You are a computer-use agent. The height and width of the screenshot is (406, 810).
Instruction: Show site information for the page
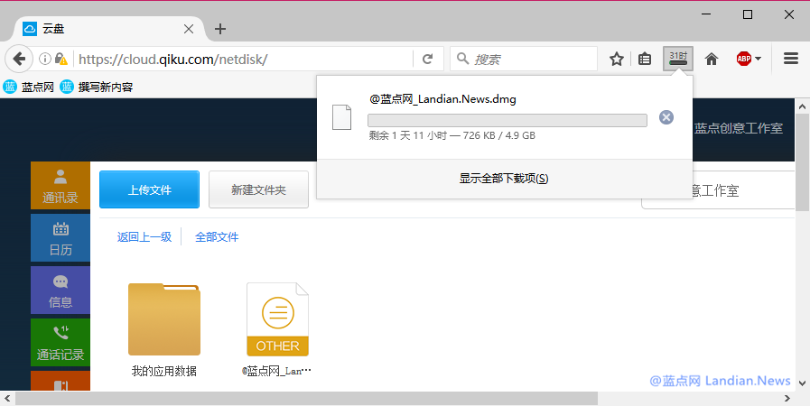point(44,59)
